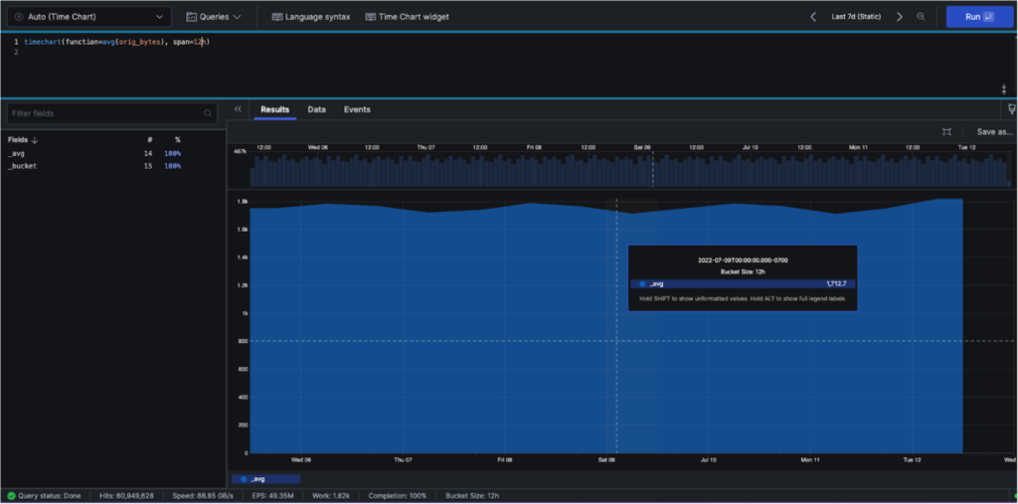Viewport: 1018px width, 504px height.
Task: Click the Save as... button
Action: (x=994, y=132)
